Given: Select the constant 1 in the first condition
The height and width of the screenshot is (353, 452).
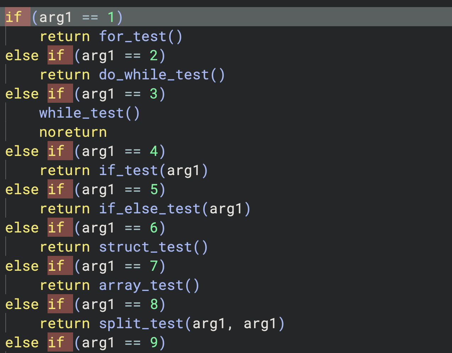Looking at the screenshot, I should tap(111, 17).
